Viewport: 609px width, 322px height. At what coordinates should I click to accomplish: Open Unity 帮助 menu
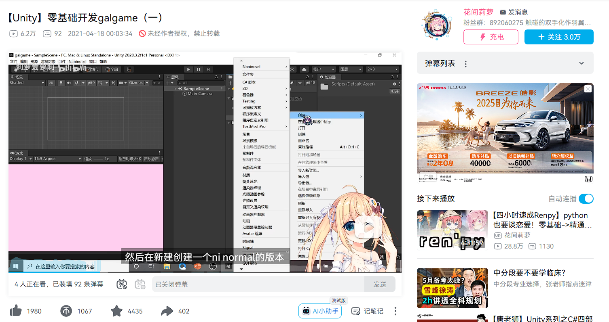tap(104, 61)
